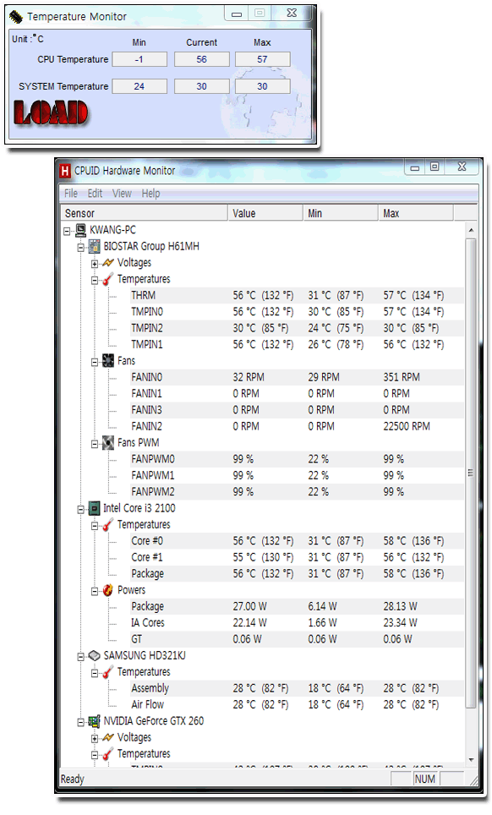
Task: Click the Min column header in Hardware Monitor
Action: [341, 213]
